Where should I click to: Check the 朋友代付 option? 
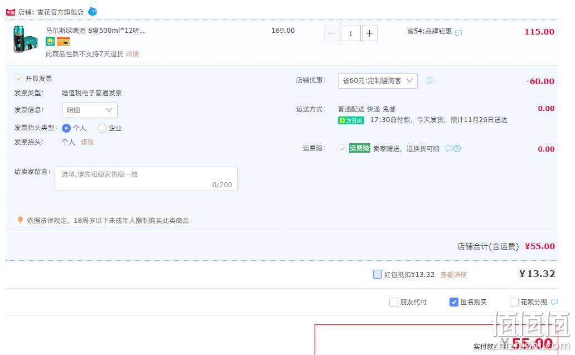click(394, 302)
